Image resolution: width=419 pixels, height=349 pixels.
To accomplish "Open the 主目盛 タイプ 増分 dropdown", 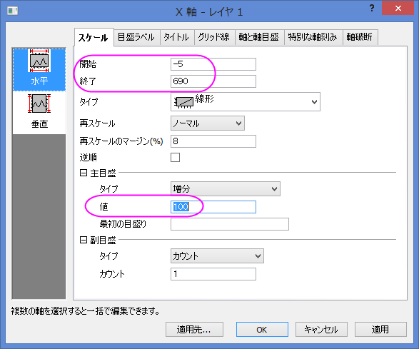I will coord(226,189).
